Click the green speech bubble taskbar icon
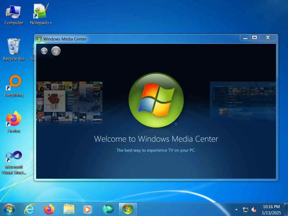The height and width of the screenshot is (216, 288). 108,209
